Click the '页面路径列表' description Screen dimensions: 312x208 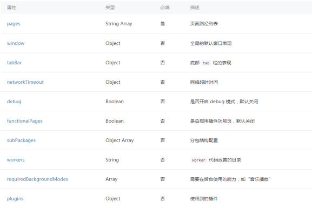[204, 24]
